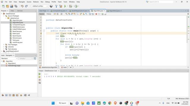Switch to the Start Page tab
The height and width of the screenshot is (106, 190).
pyautogui.click(x=43, y=11)
